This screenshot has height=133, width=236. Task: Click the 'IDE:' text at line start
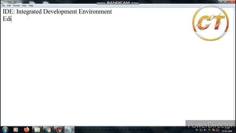pos(9,11)
